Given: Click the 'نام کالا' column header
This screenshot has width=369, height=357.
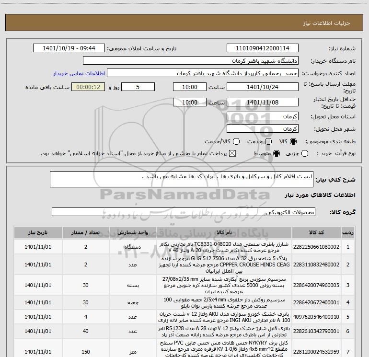Looking at the screenshot, I should (x=224, y=232).
